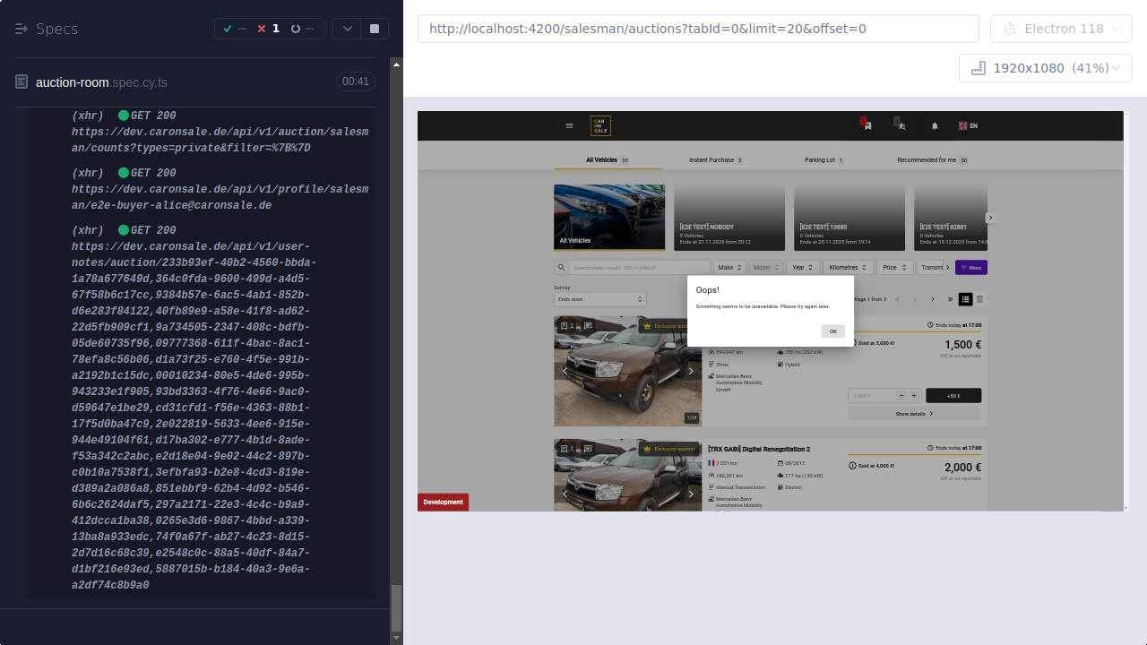Viewport: 1147px width, 645px height.
Task: Increase bid amount with the plus stepper
Action: [x=914, y=395]
